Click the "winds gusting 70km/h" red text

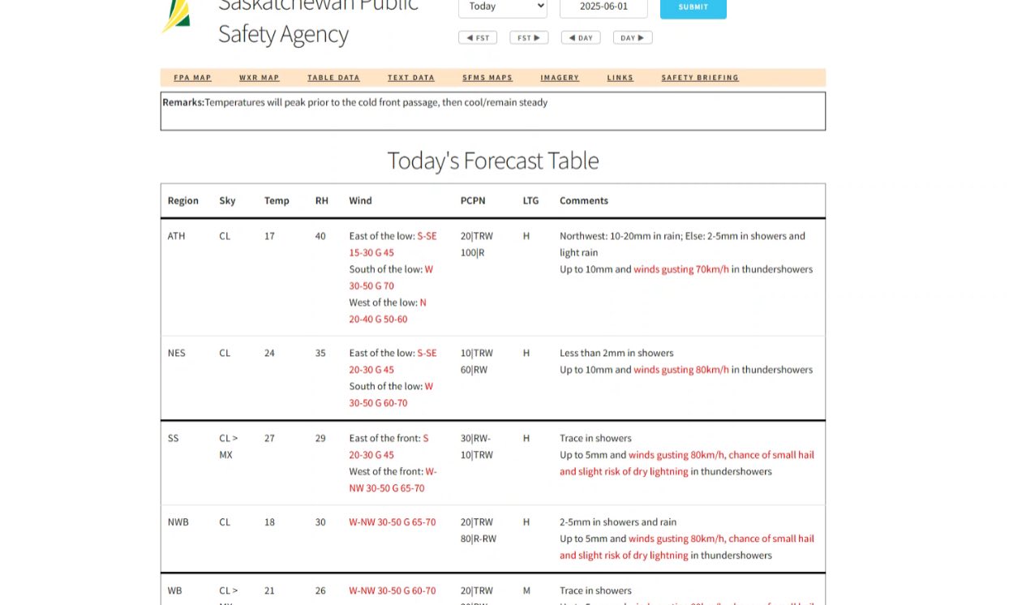[x=681, y=269]
